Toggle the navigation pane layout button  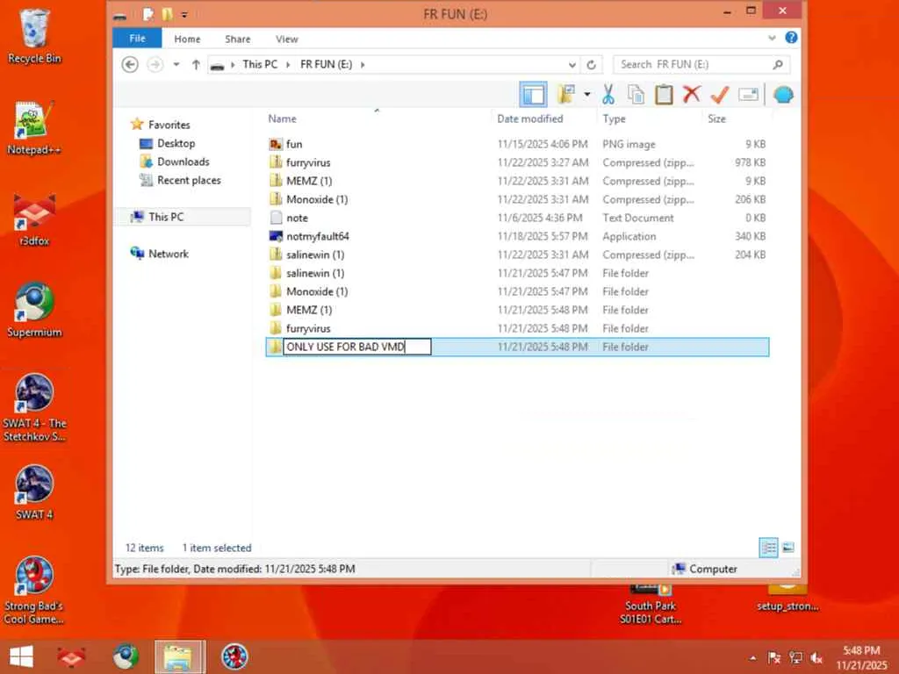(x=533, y=95)
